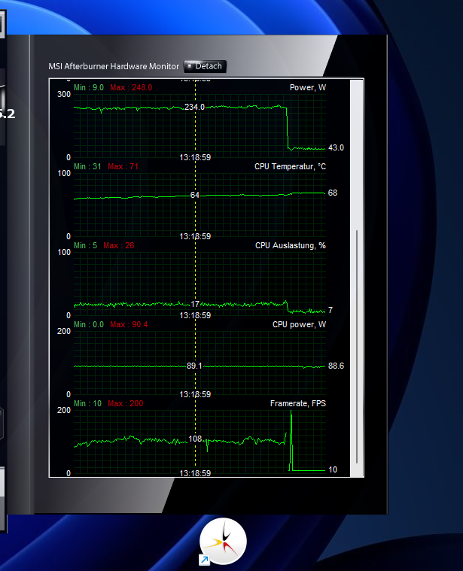Click the 234.0 power marker value

[194, 107]
